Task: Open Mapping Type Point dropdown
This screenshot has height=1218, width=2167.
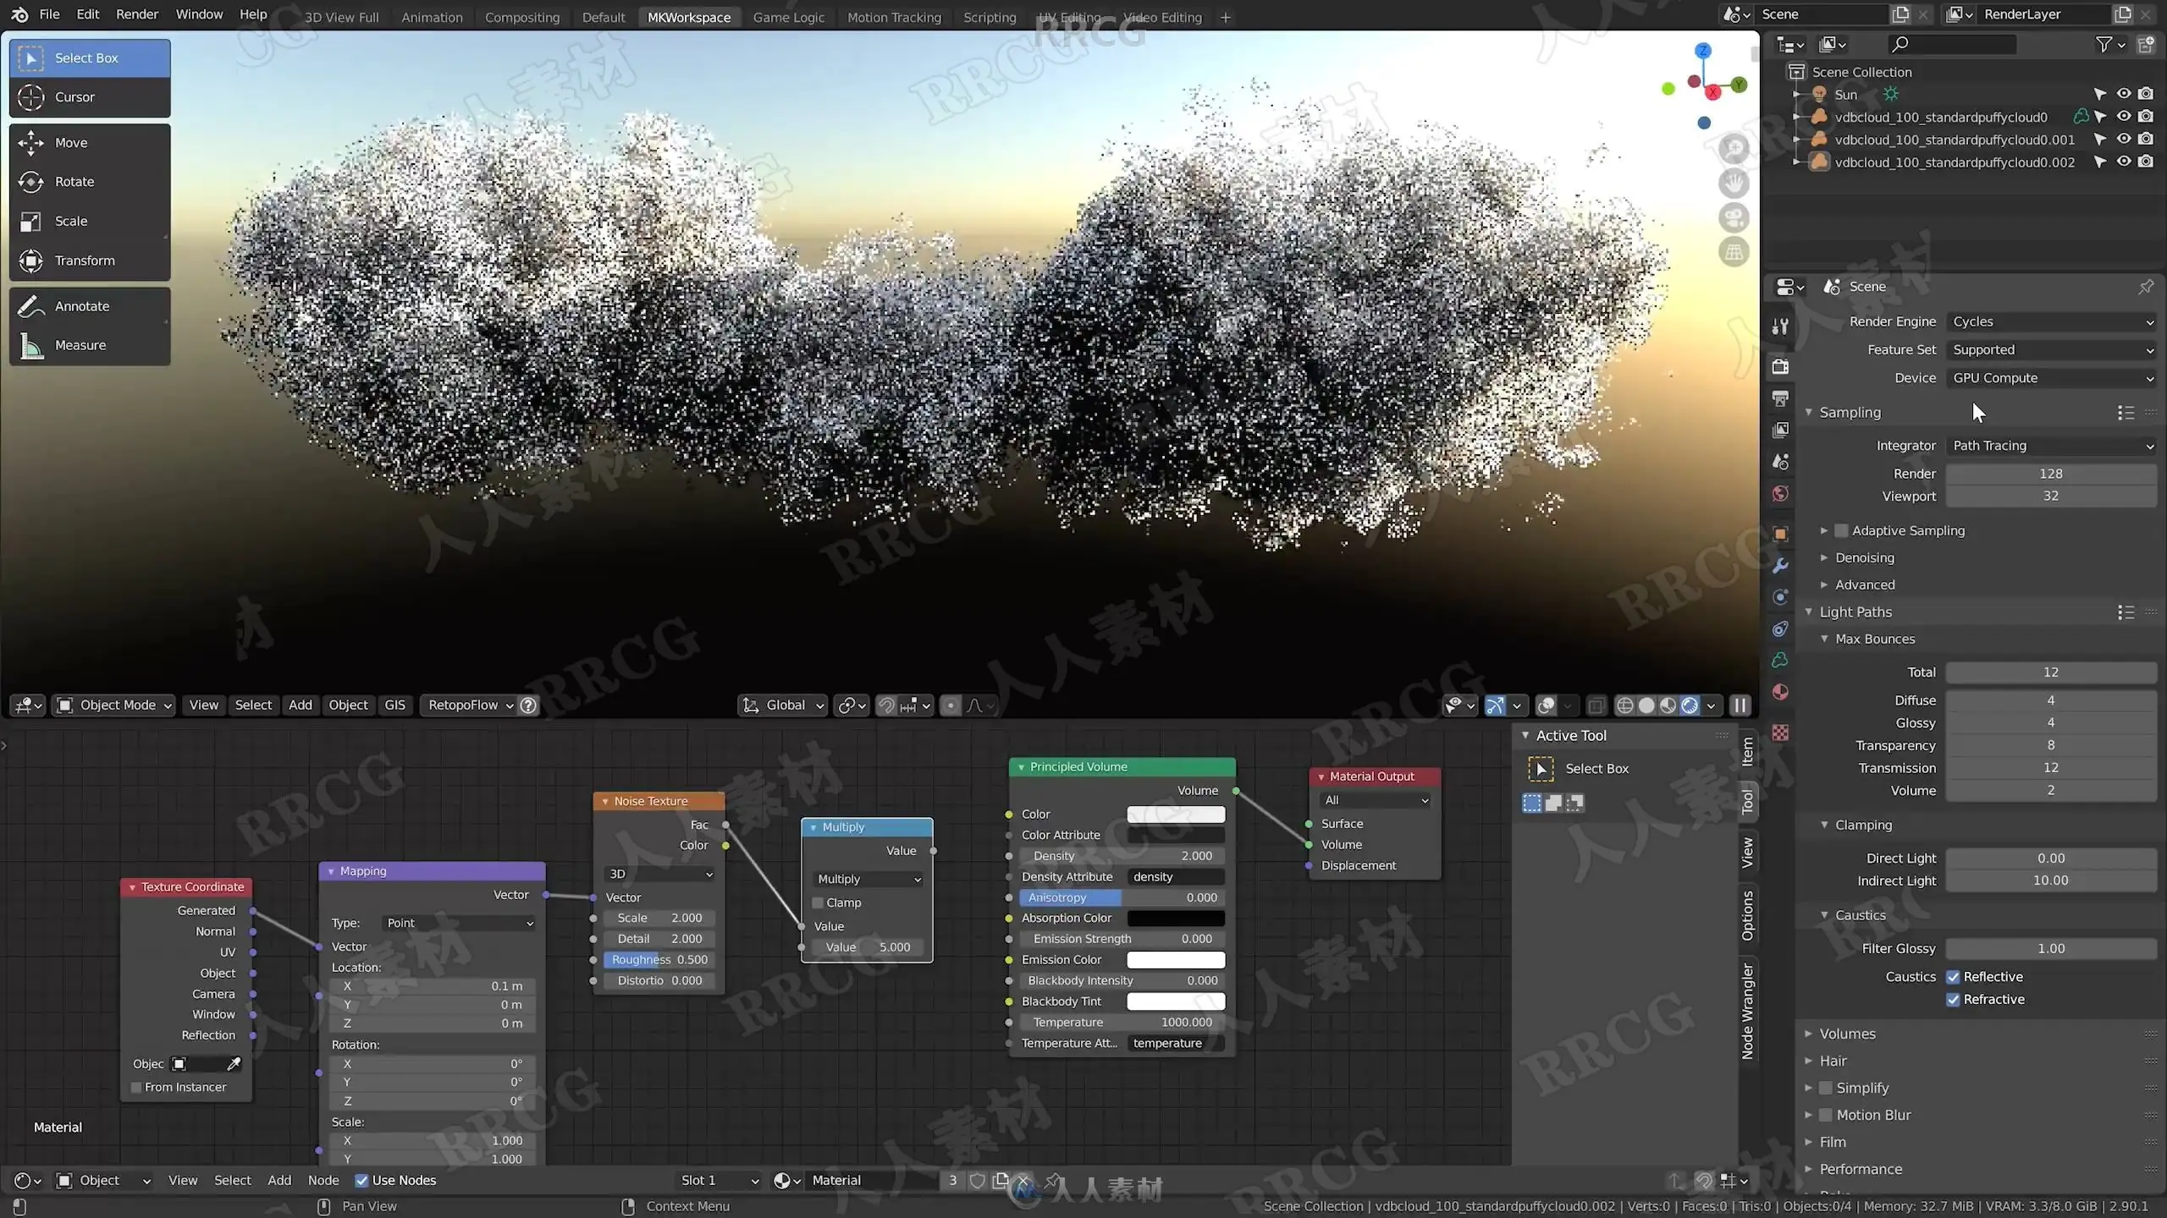Action: tap(459, 924)
